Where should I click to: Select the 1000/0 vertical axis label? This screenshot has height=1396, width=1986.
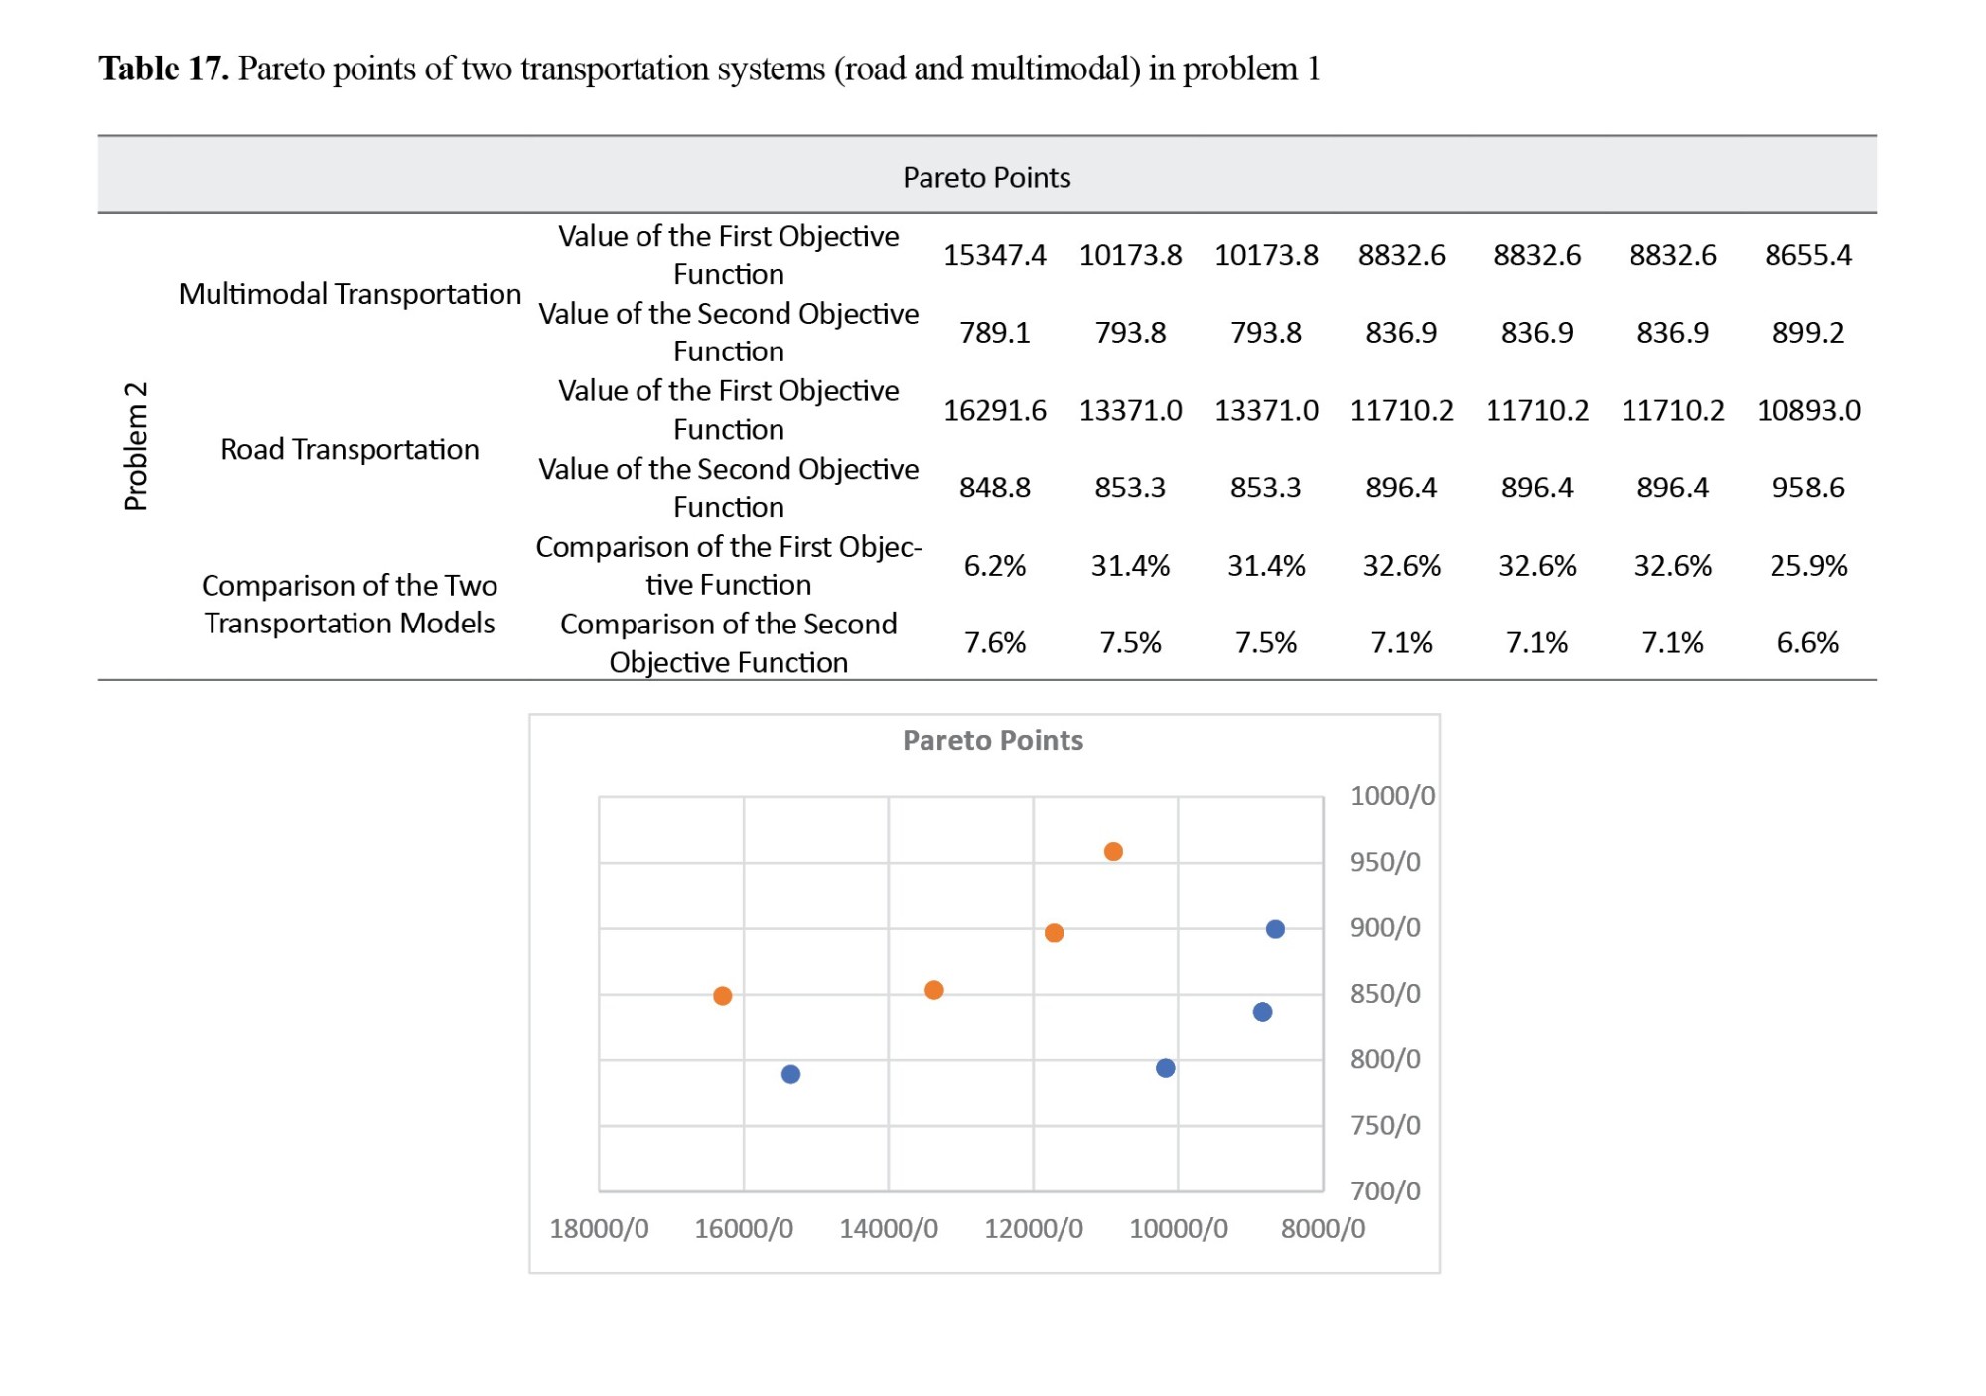tap(1392, 795)
